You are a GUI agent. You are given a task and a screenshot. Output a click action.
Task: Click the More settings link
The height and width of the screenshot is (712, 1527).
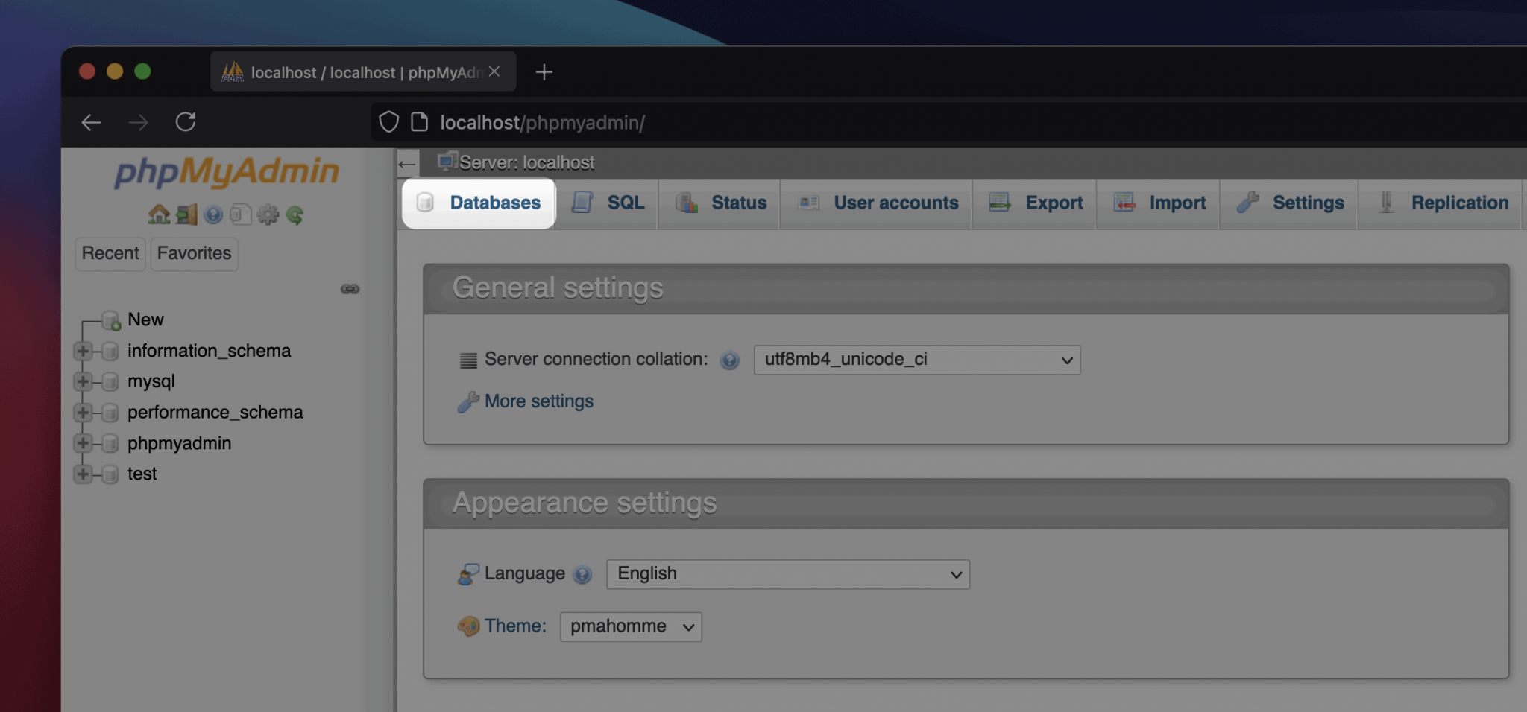[x=538, y=401]
